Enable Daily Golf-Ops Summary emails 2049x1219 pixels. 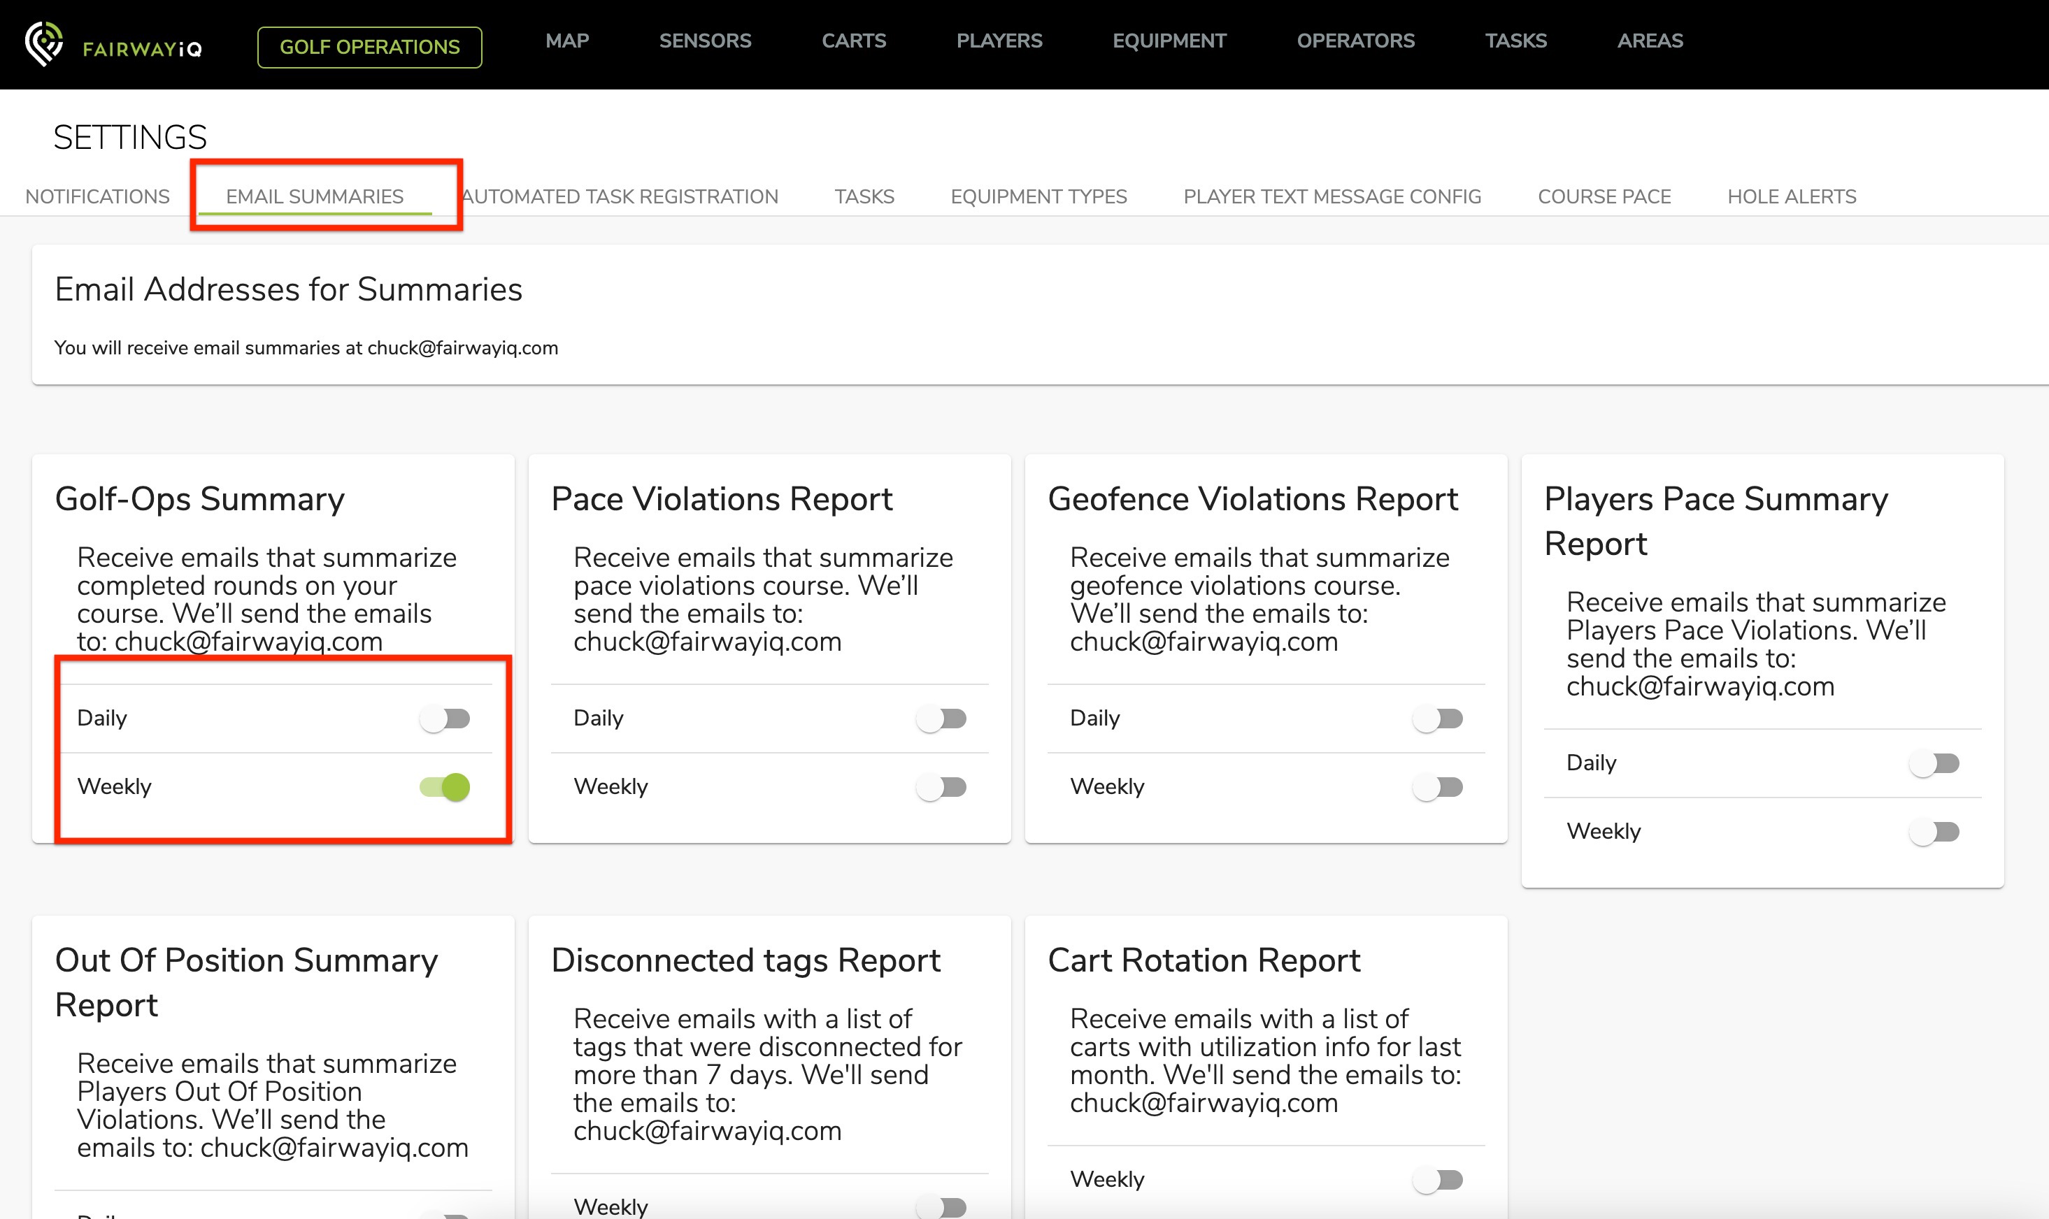[445, 719]
